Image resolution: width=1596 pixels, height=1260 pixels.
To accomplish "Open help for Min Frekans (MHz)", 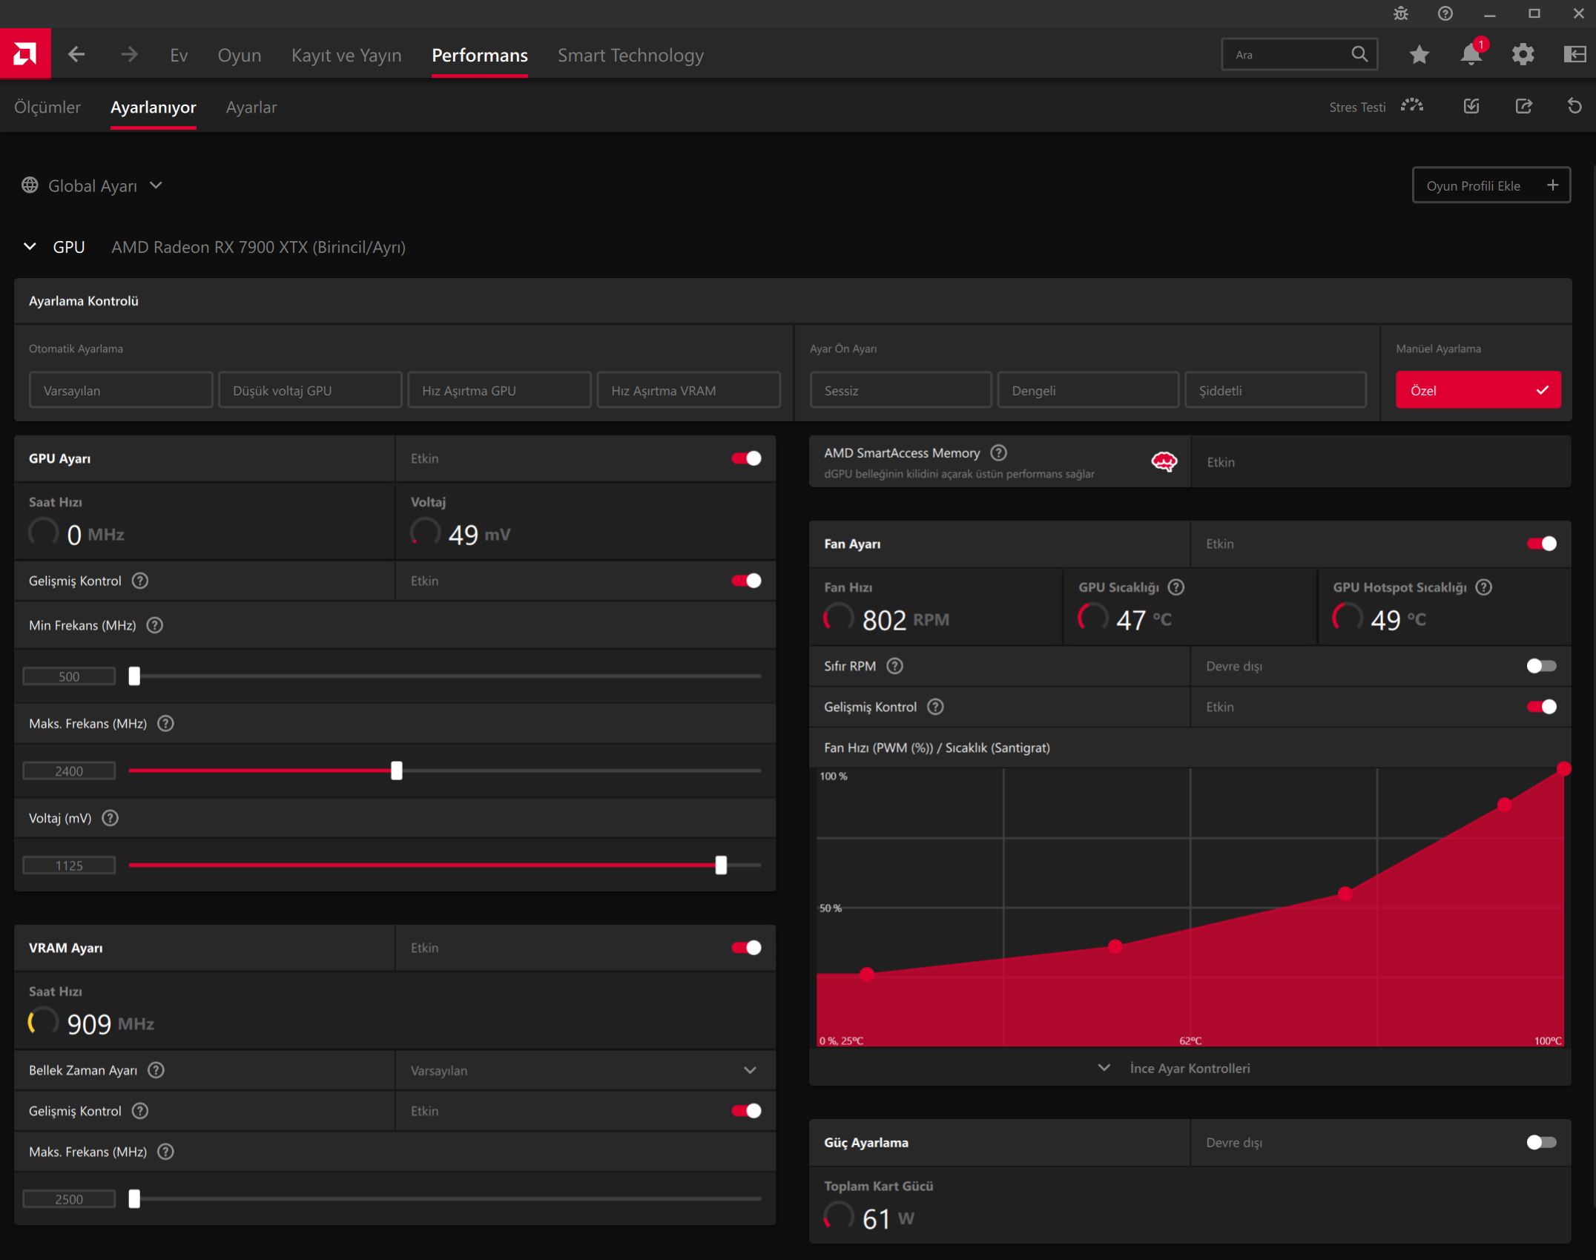I will click(x=154, y=625).
